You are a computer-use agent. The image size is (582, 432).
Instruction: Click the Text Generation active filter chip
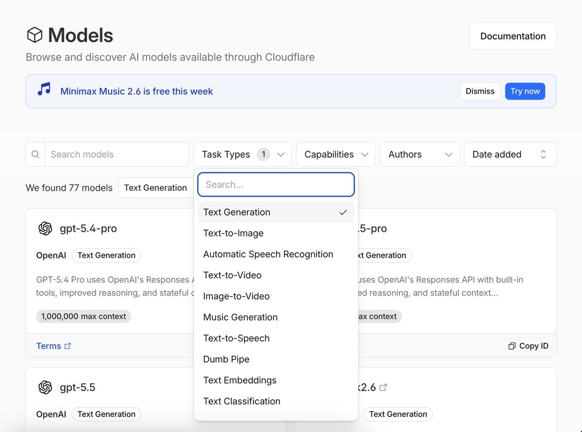pyautogui.click(x=155, y=188)
